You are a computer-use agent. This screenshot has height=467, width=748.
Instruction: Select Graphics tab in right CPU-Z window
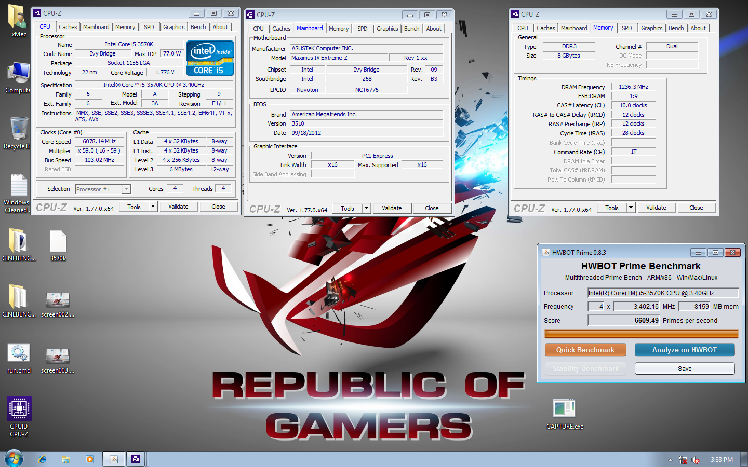(x=651, y=28)
